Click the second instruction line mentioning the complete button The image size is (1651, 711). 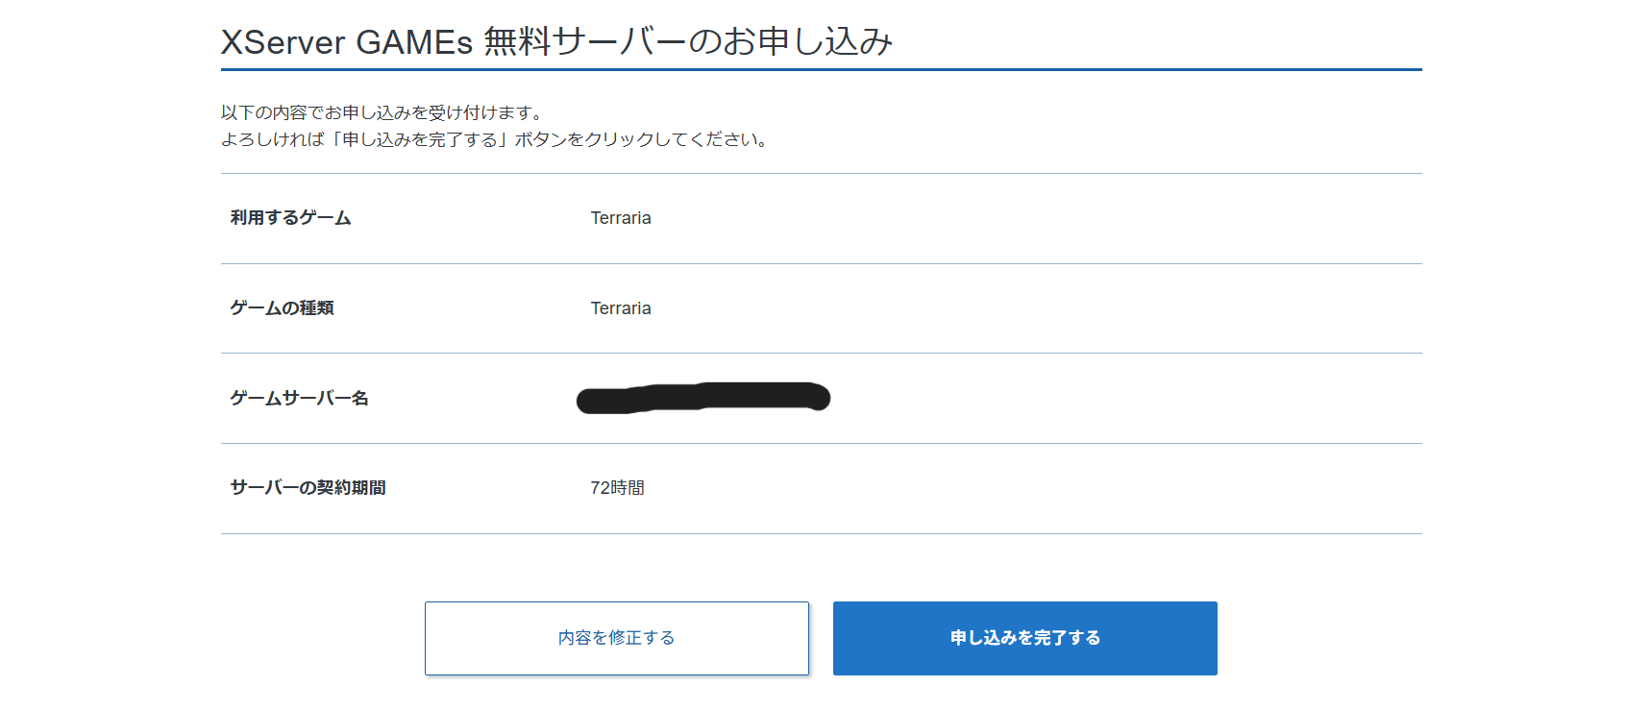[x=494, y=138]
